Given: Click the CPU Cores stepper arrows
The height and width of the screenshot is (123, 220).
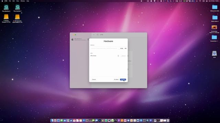Looking at the screenshot, I should (x=118, y=56).
